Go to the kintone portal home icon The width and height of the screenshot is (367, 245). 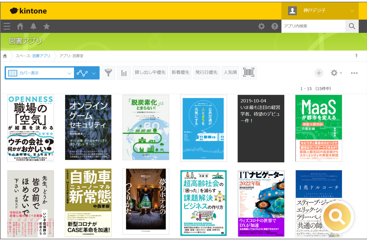(x=20, y=26)
